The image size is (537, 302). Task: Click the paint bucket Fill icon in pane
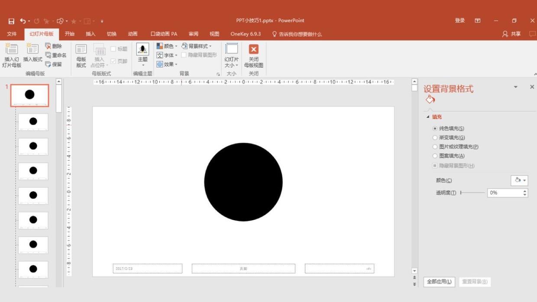[430, 100]
